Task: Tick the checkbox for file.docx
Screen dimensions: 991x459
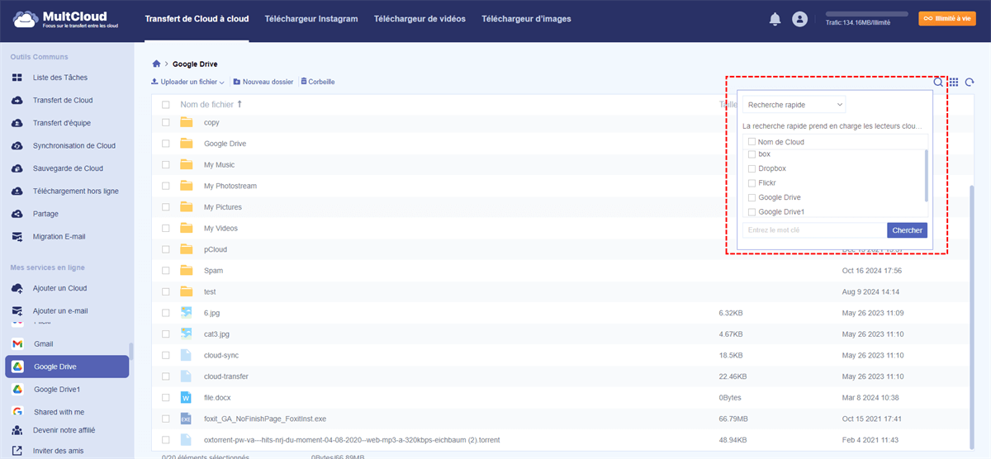Action: click(166, 397)
